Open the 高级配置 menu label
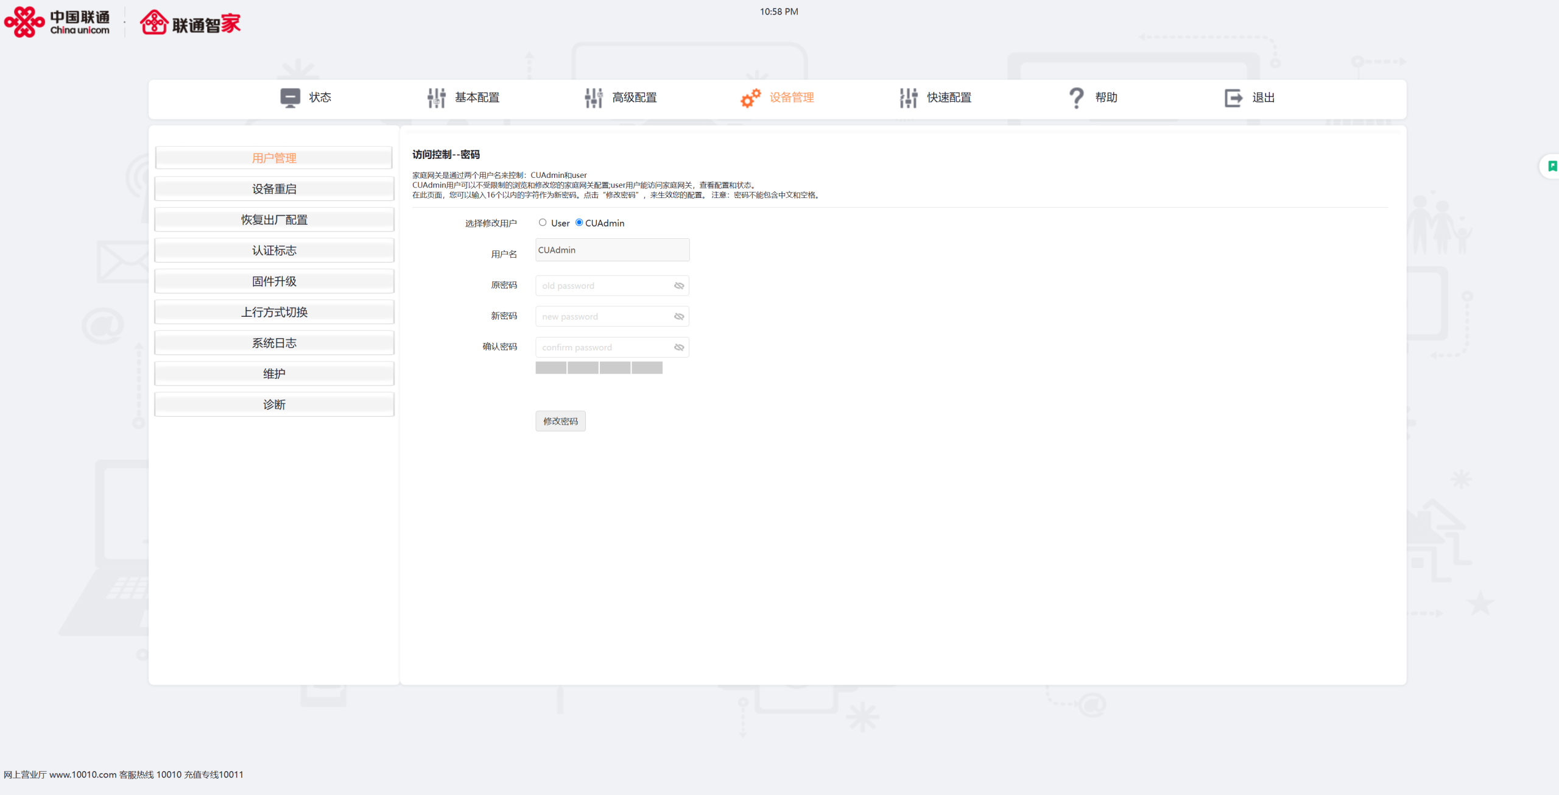The width and height of the screenshot is (1559, 795). point(635,97)
